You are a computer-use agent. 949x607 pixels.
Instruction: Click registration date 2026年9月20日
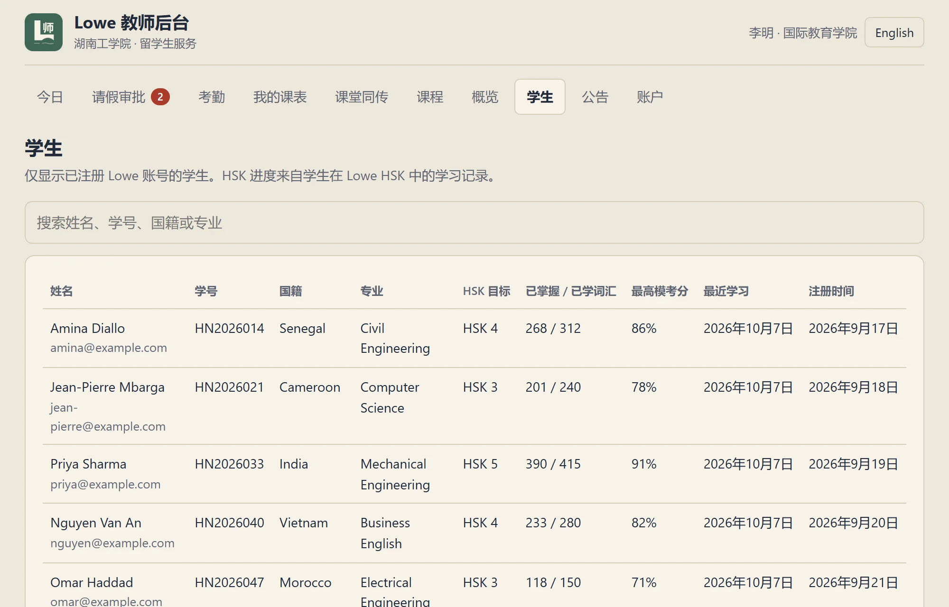pos(853,523)
